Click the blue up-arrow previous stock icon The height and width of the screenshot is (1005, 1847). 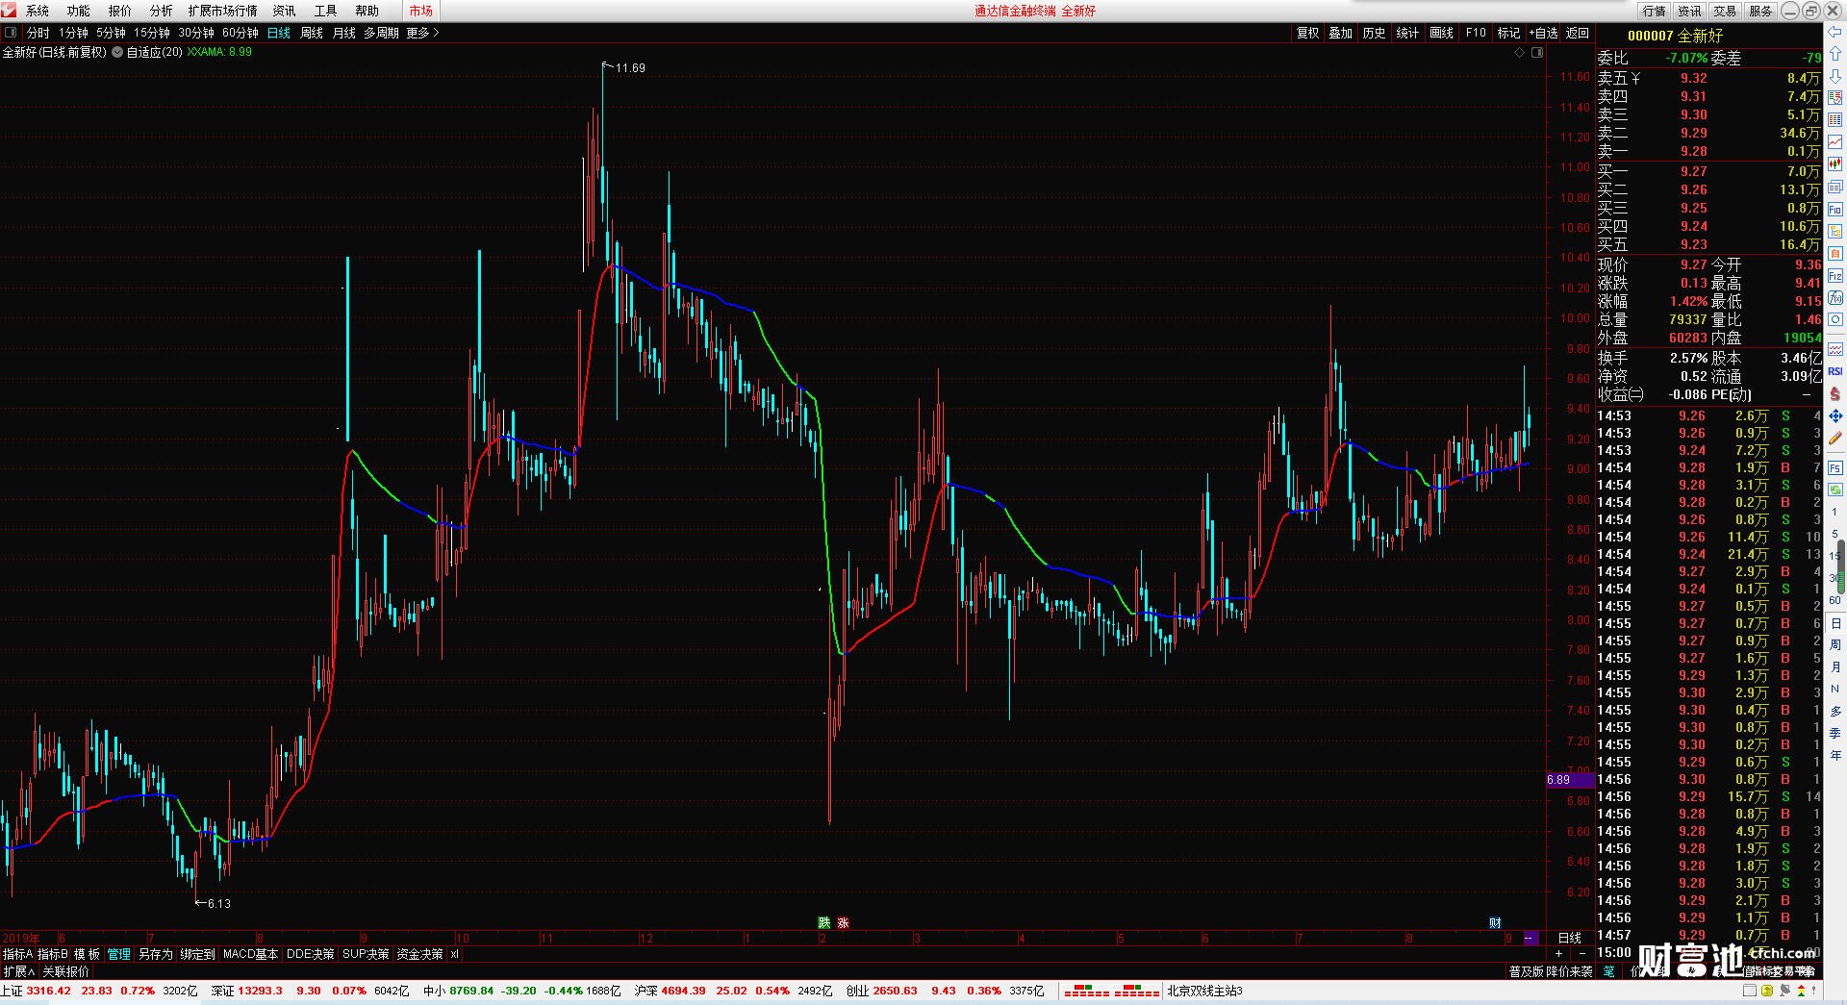(x=1835, y=54)
